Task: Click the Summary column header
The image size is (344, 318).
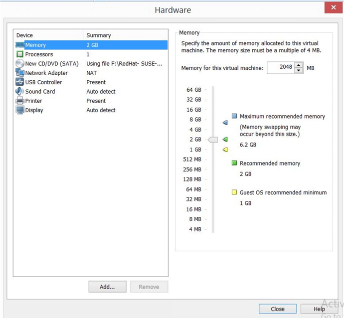Action: [x=99, y=35]
